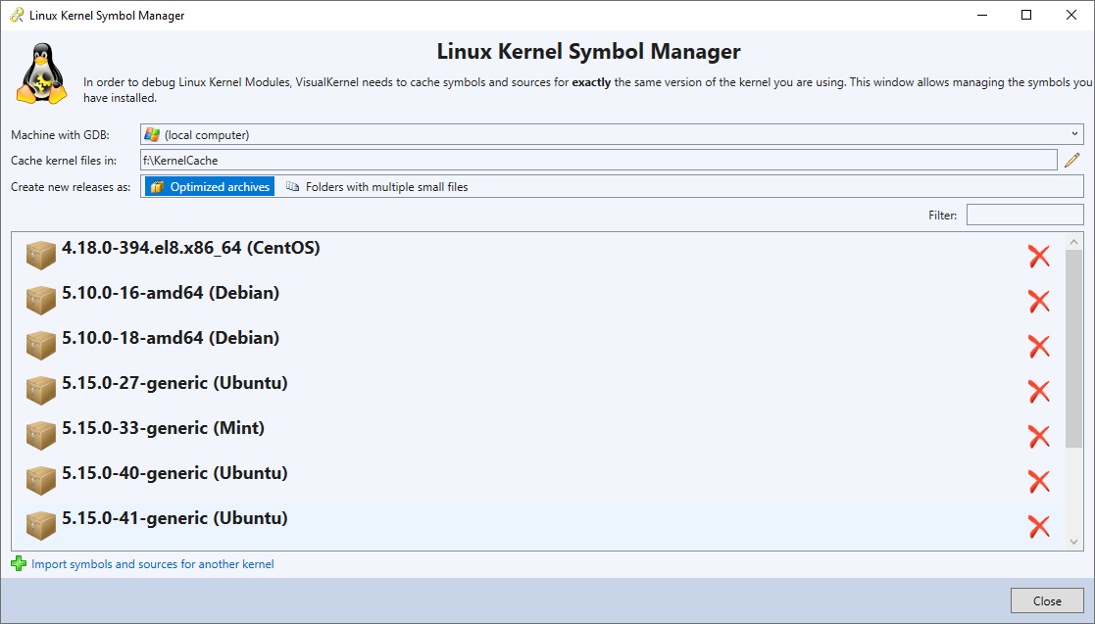Select the 5.10.0-18-amd64 (Debian) entry text
1095x624 pixels.
(x=171, y=338)
